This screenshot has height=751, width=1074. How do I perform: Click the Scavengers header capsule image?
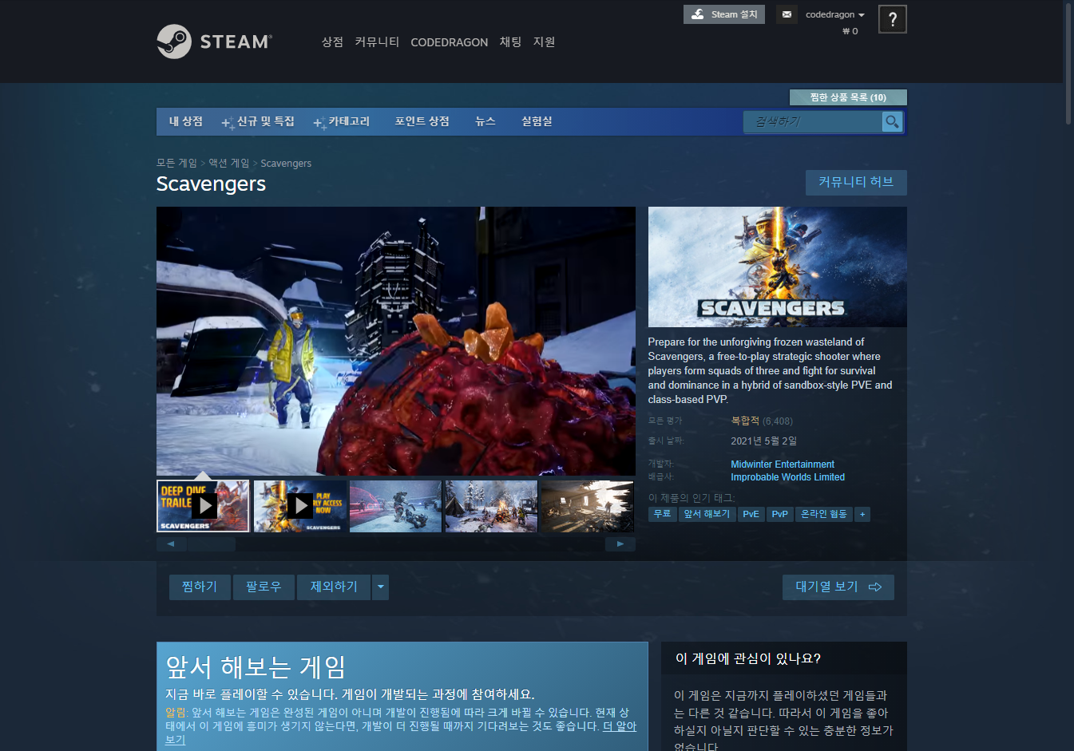pos(777,267)
